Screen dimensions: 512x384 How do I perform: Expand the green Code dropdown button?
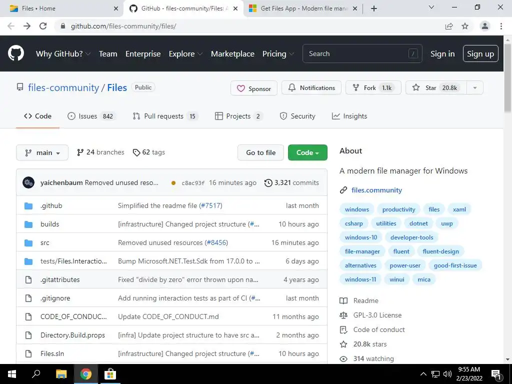click(x=307, y=152)
